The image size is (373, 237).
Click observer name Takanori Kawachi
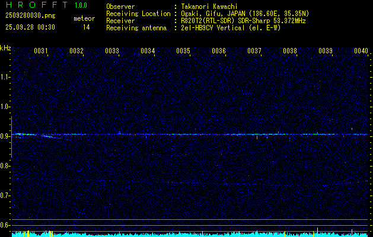[x=209, y=7]
